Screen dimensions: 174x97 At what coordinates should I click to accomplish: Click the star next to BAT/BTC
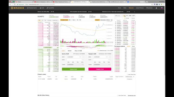(x=116, y=36)
